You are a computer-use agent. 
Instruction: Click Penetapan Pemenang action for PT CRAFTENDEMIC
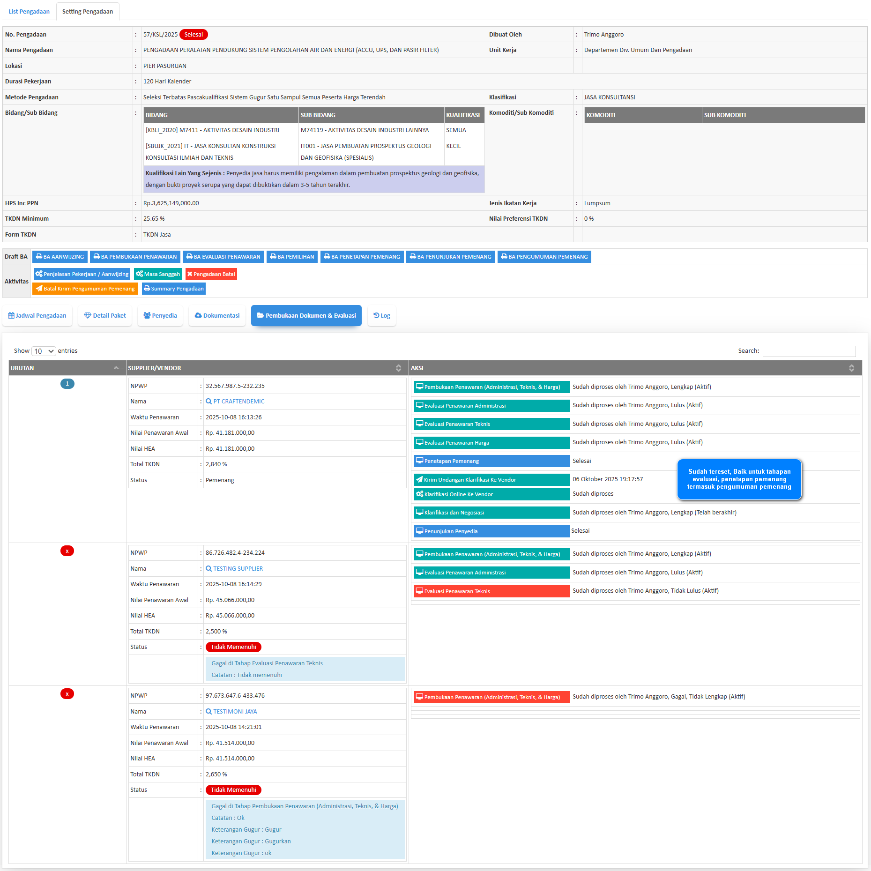coord(491,461)
